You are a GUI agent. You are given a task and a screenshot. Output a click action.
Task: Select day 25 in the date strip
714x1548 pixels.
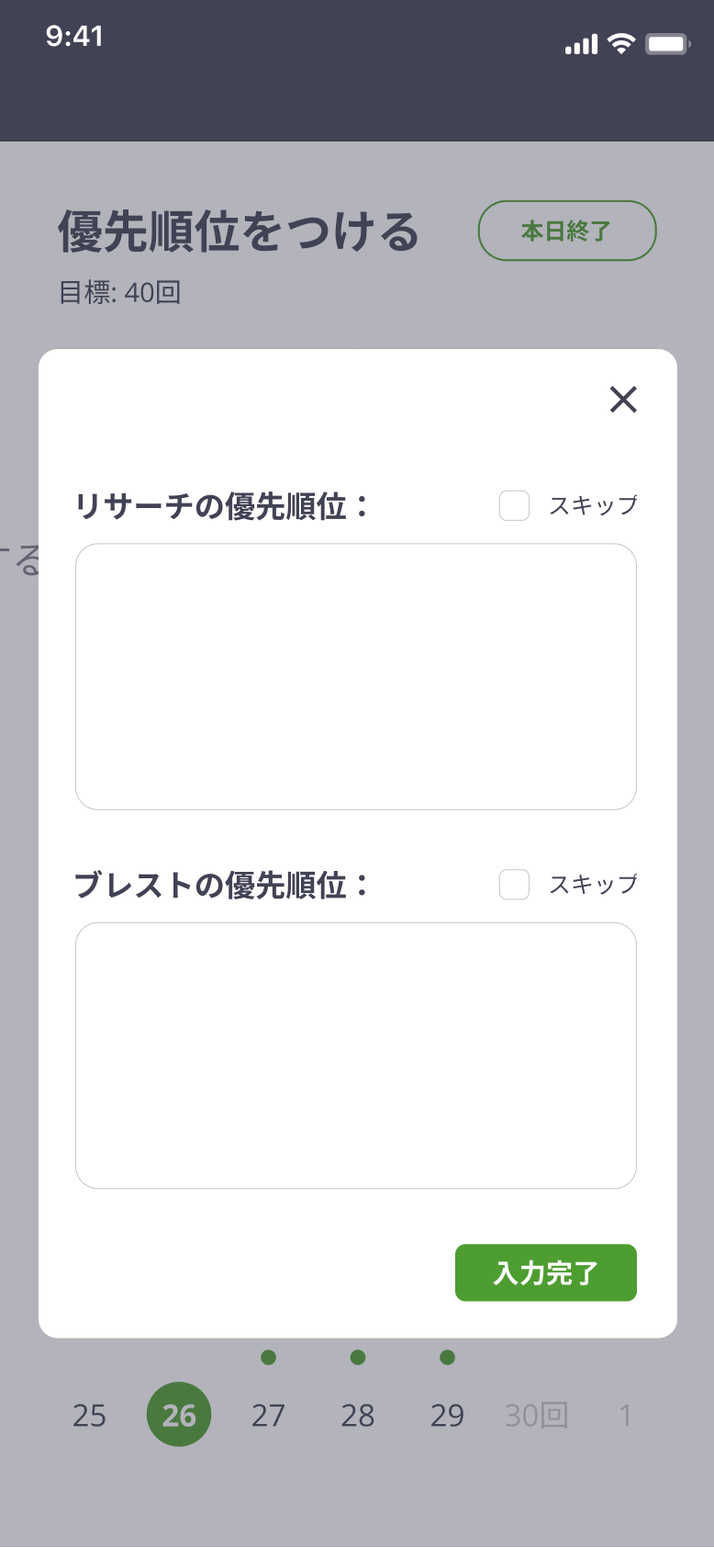pyautogui.click(x=89, y=1416)
